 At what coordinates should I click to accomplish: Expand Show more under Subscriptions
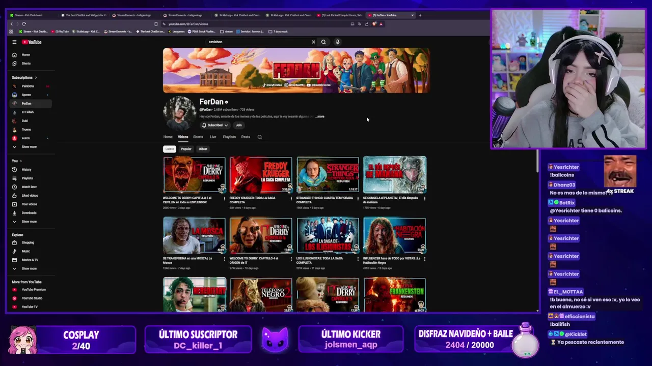pyautogui.click(x=31, y=147)
